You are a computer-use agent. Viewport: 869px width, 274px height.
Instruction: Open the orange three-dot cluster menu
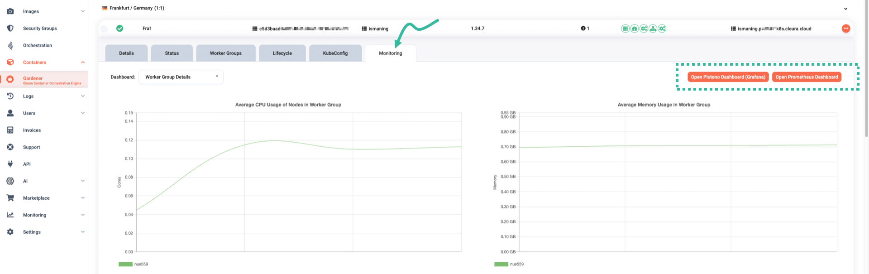845,29
